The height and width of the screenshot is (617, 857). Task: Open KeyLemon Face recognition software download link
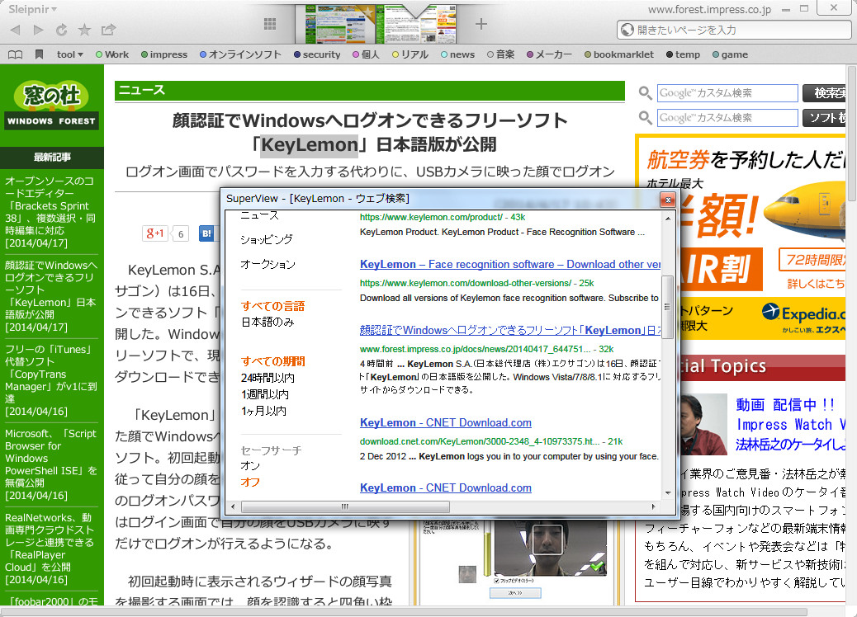[x=510, y=264]
